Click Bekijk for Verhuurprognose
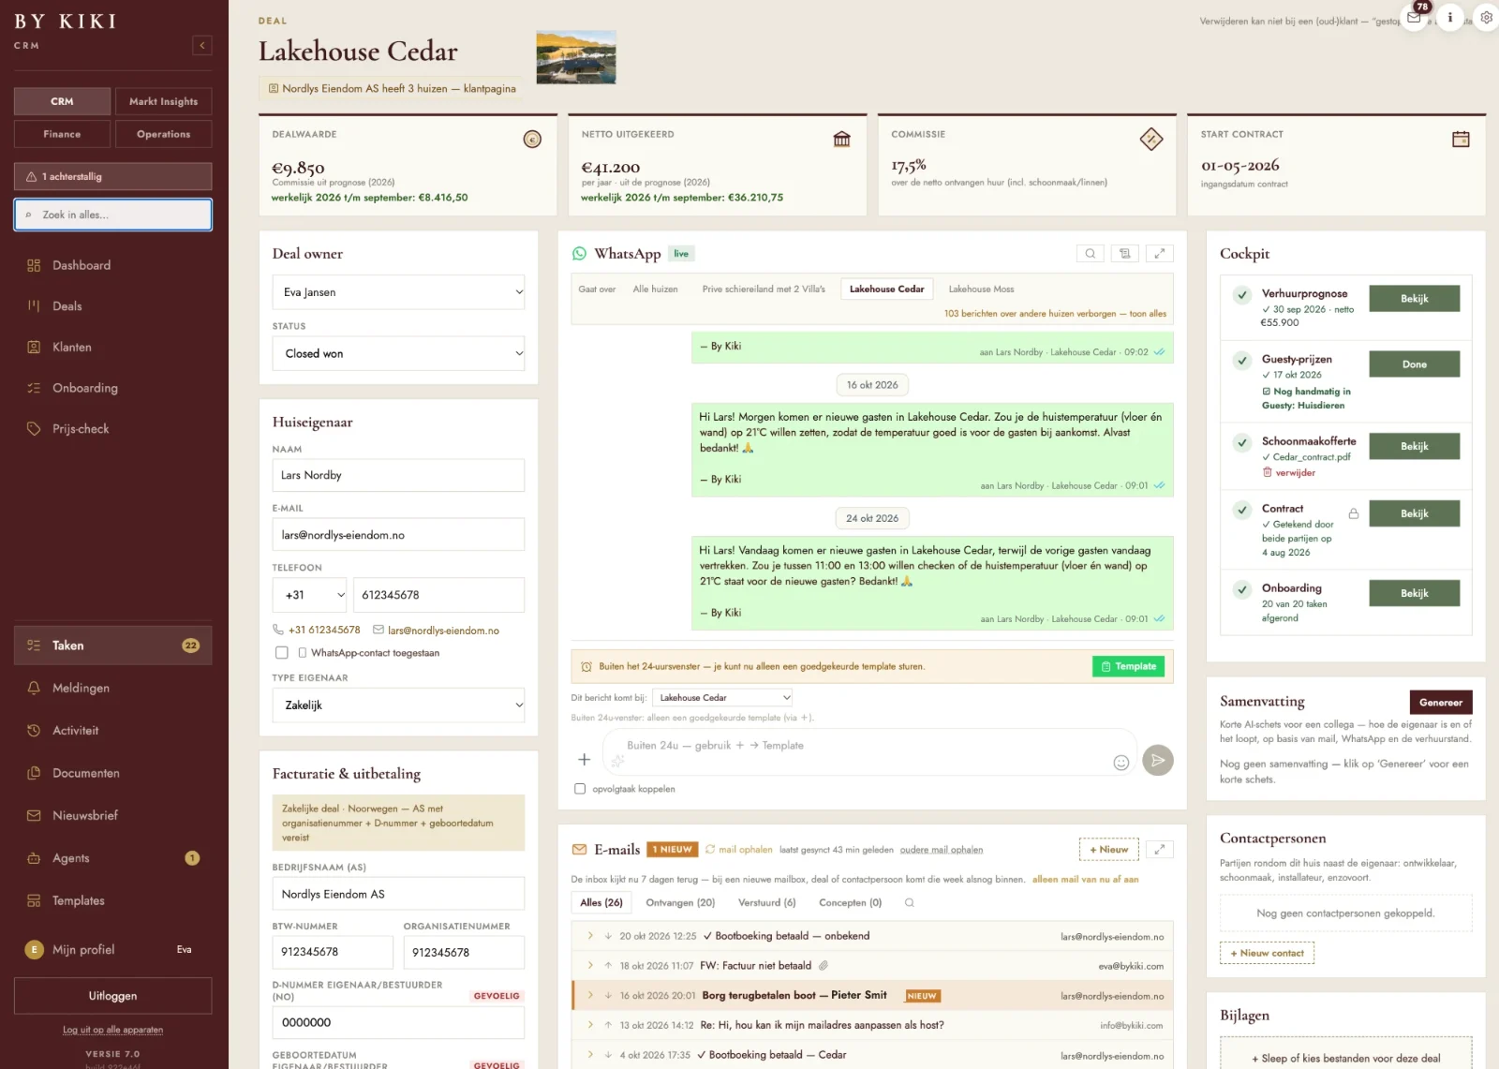 pyautogui.click(x=1415, y=299)
